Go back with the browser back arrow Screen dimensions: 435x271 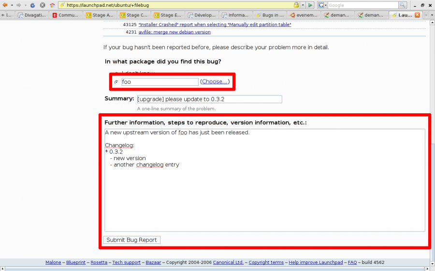tap(5, 5)
